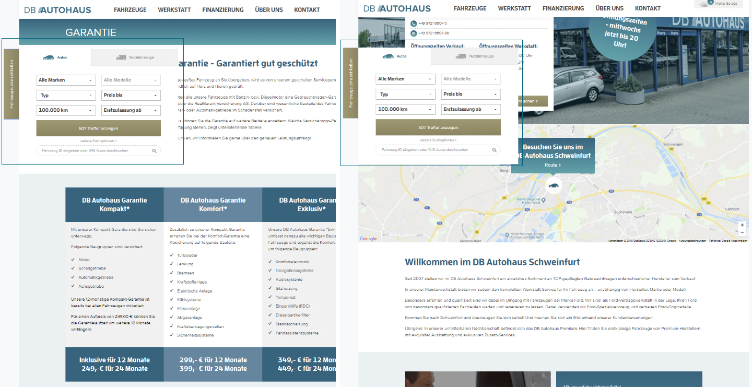Open the Nutzungsbedingungen map link
Screen dimensions: 752x387
pos(691,241)
